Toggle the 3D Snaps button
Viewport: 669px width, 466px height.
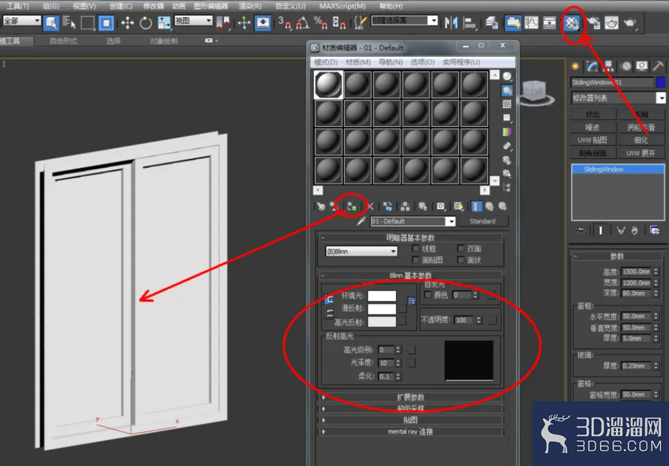tap(284, 23)
